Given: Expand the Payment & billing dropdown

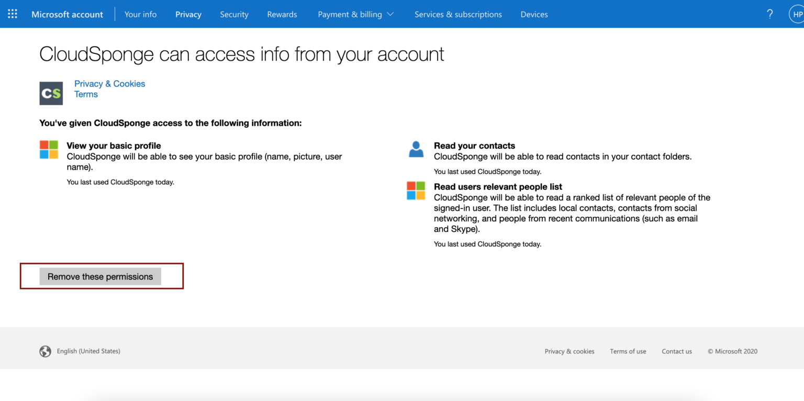Looking at the screenshot, I should tap(355, 14).
